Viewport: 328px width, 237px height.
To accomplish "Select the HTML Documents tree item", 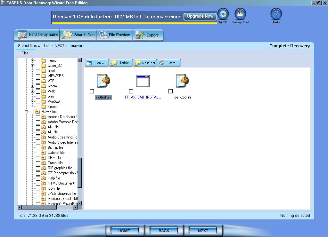I will (x=62, y=183).
